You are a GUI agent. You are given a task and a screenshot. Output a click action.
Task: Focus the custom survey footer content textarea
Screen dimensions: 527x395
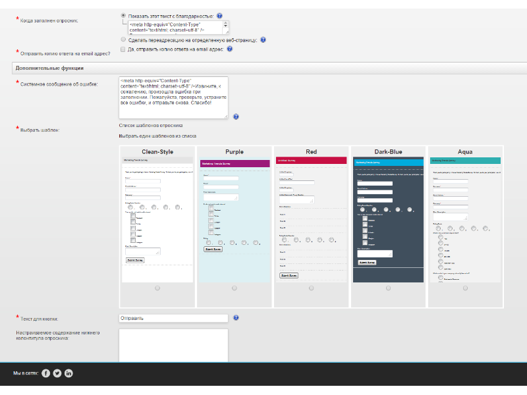(173, 345)
